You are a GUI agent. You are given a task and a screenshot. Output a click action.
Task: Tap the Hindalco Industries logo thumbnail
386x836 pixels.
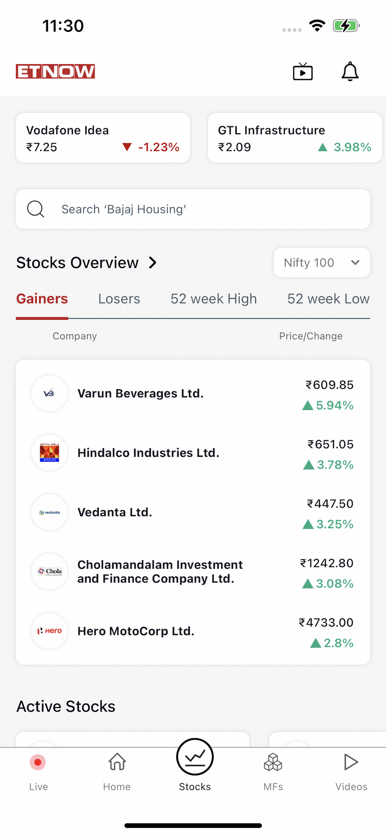pos(49,453)
